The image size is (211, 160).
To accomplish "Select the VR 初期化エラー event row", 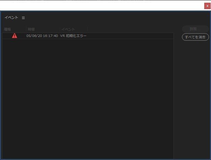I will (88, 36).
